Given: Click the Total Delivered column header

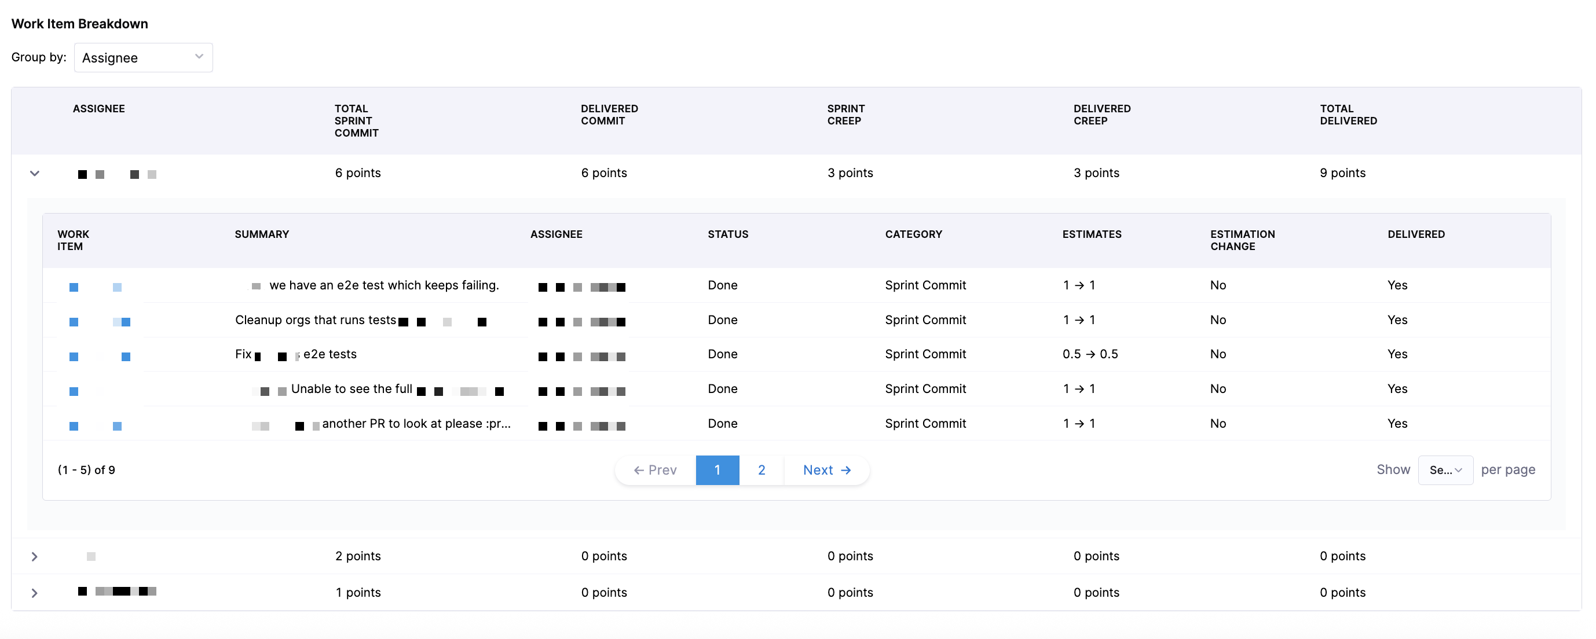Looking at the screenshot, I should click(x=1348, y=115).
